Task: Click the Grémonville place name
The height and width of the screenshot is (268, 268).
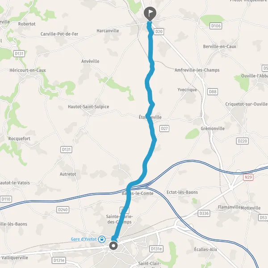Action: [213, 129]
